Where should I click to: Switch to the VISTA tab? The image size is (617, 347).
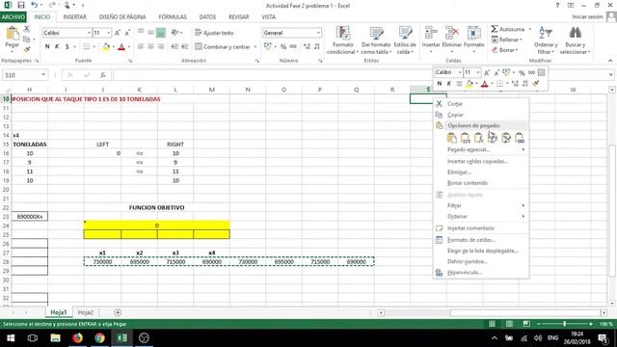(x=269, y=17)
